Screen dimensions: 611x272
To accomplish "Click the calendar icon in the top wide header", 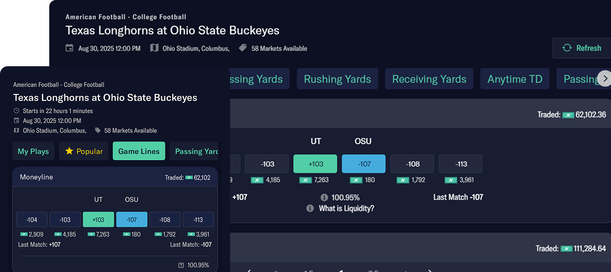I will (x=69, y=48).
